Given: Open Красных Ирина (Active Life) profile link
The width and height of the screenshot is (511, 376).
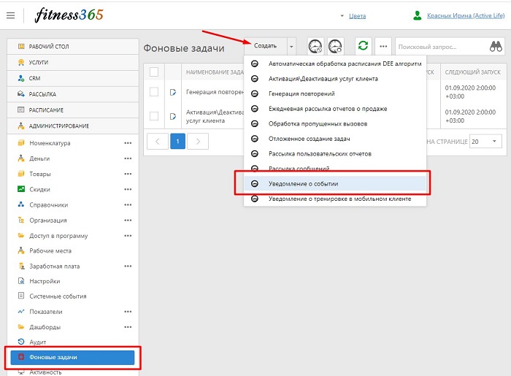Looking at the screenshot, I should (x=466, y=15).
